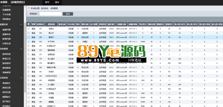Open 游戏房间 in the sidebar
This screenshot has height=107, width=223.
click(x=6, y=63)
